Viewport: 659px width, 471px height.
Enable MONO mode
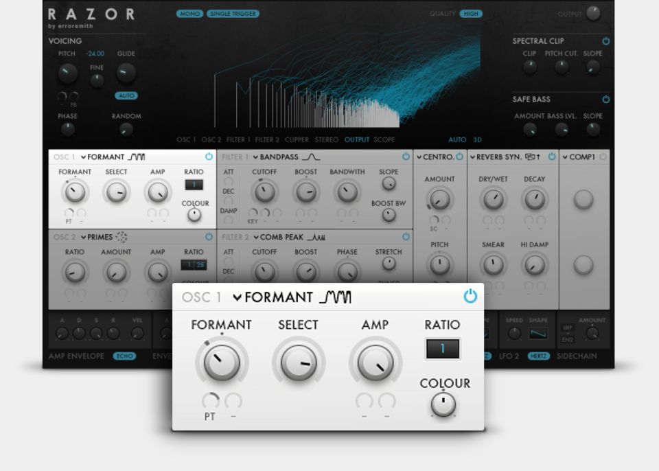[x=190, y=13]
